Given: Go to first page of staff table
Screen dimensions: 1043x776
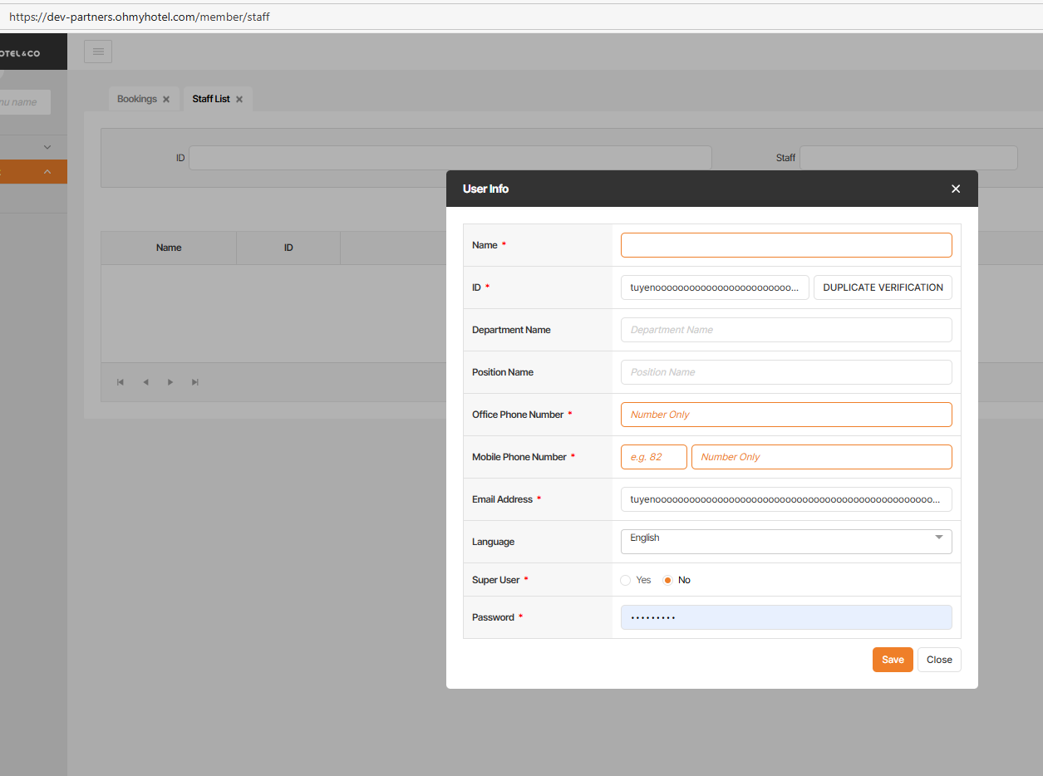Looking at the screenshot, I should tap(121, 382).
